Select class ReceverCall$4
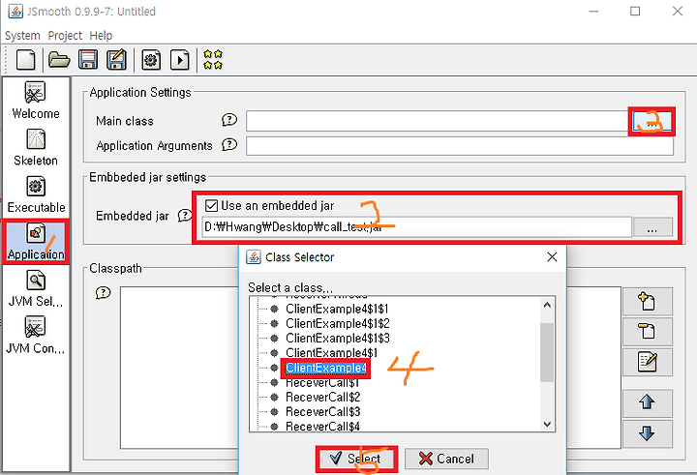697x475 pixels. 322,426
